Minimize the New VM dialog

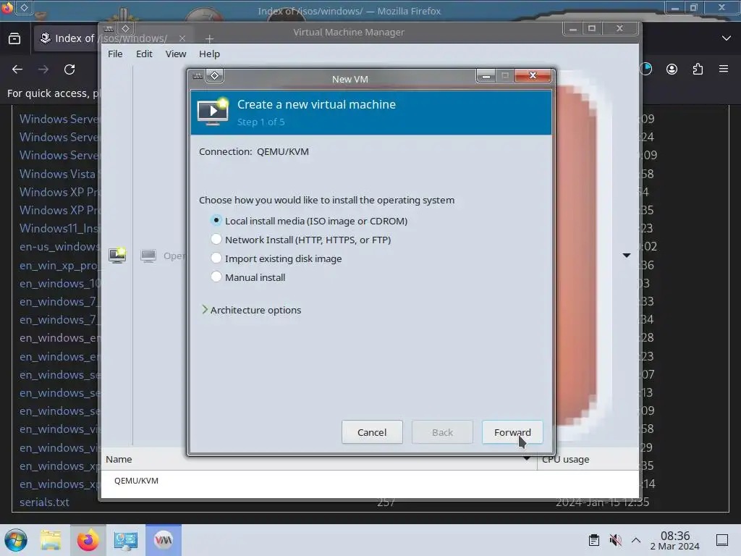(486, 75)
